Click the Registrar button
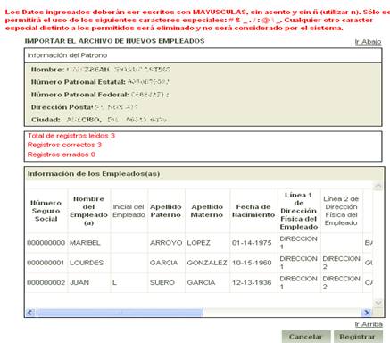 (x=357, y=337)
